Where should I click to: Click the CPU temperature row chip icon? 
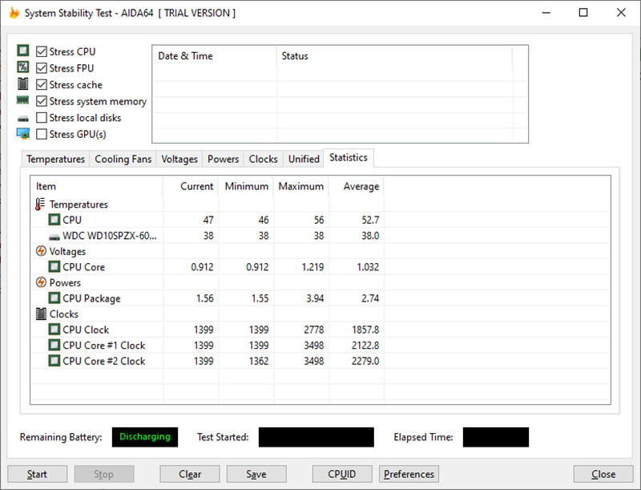click(x=54, y=220)
